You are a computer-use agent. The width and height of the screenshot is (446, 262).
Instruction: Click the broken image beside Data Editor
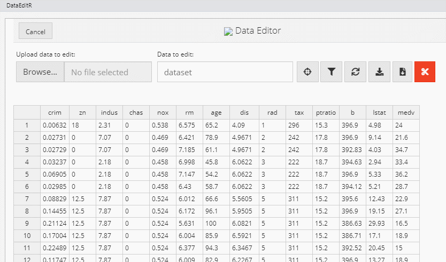[228, 31]
